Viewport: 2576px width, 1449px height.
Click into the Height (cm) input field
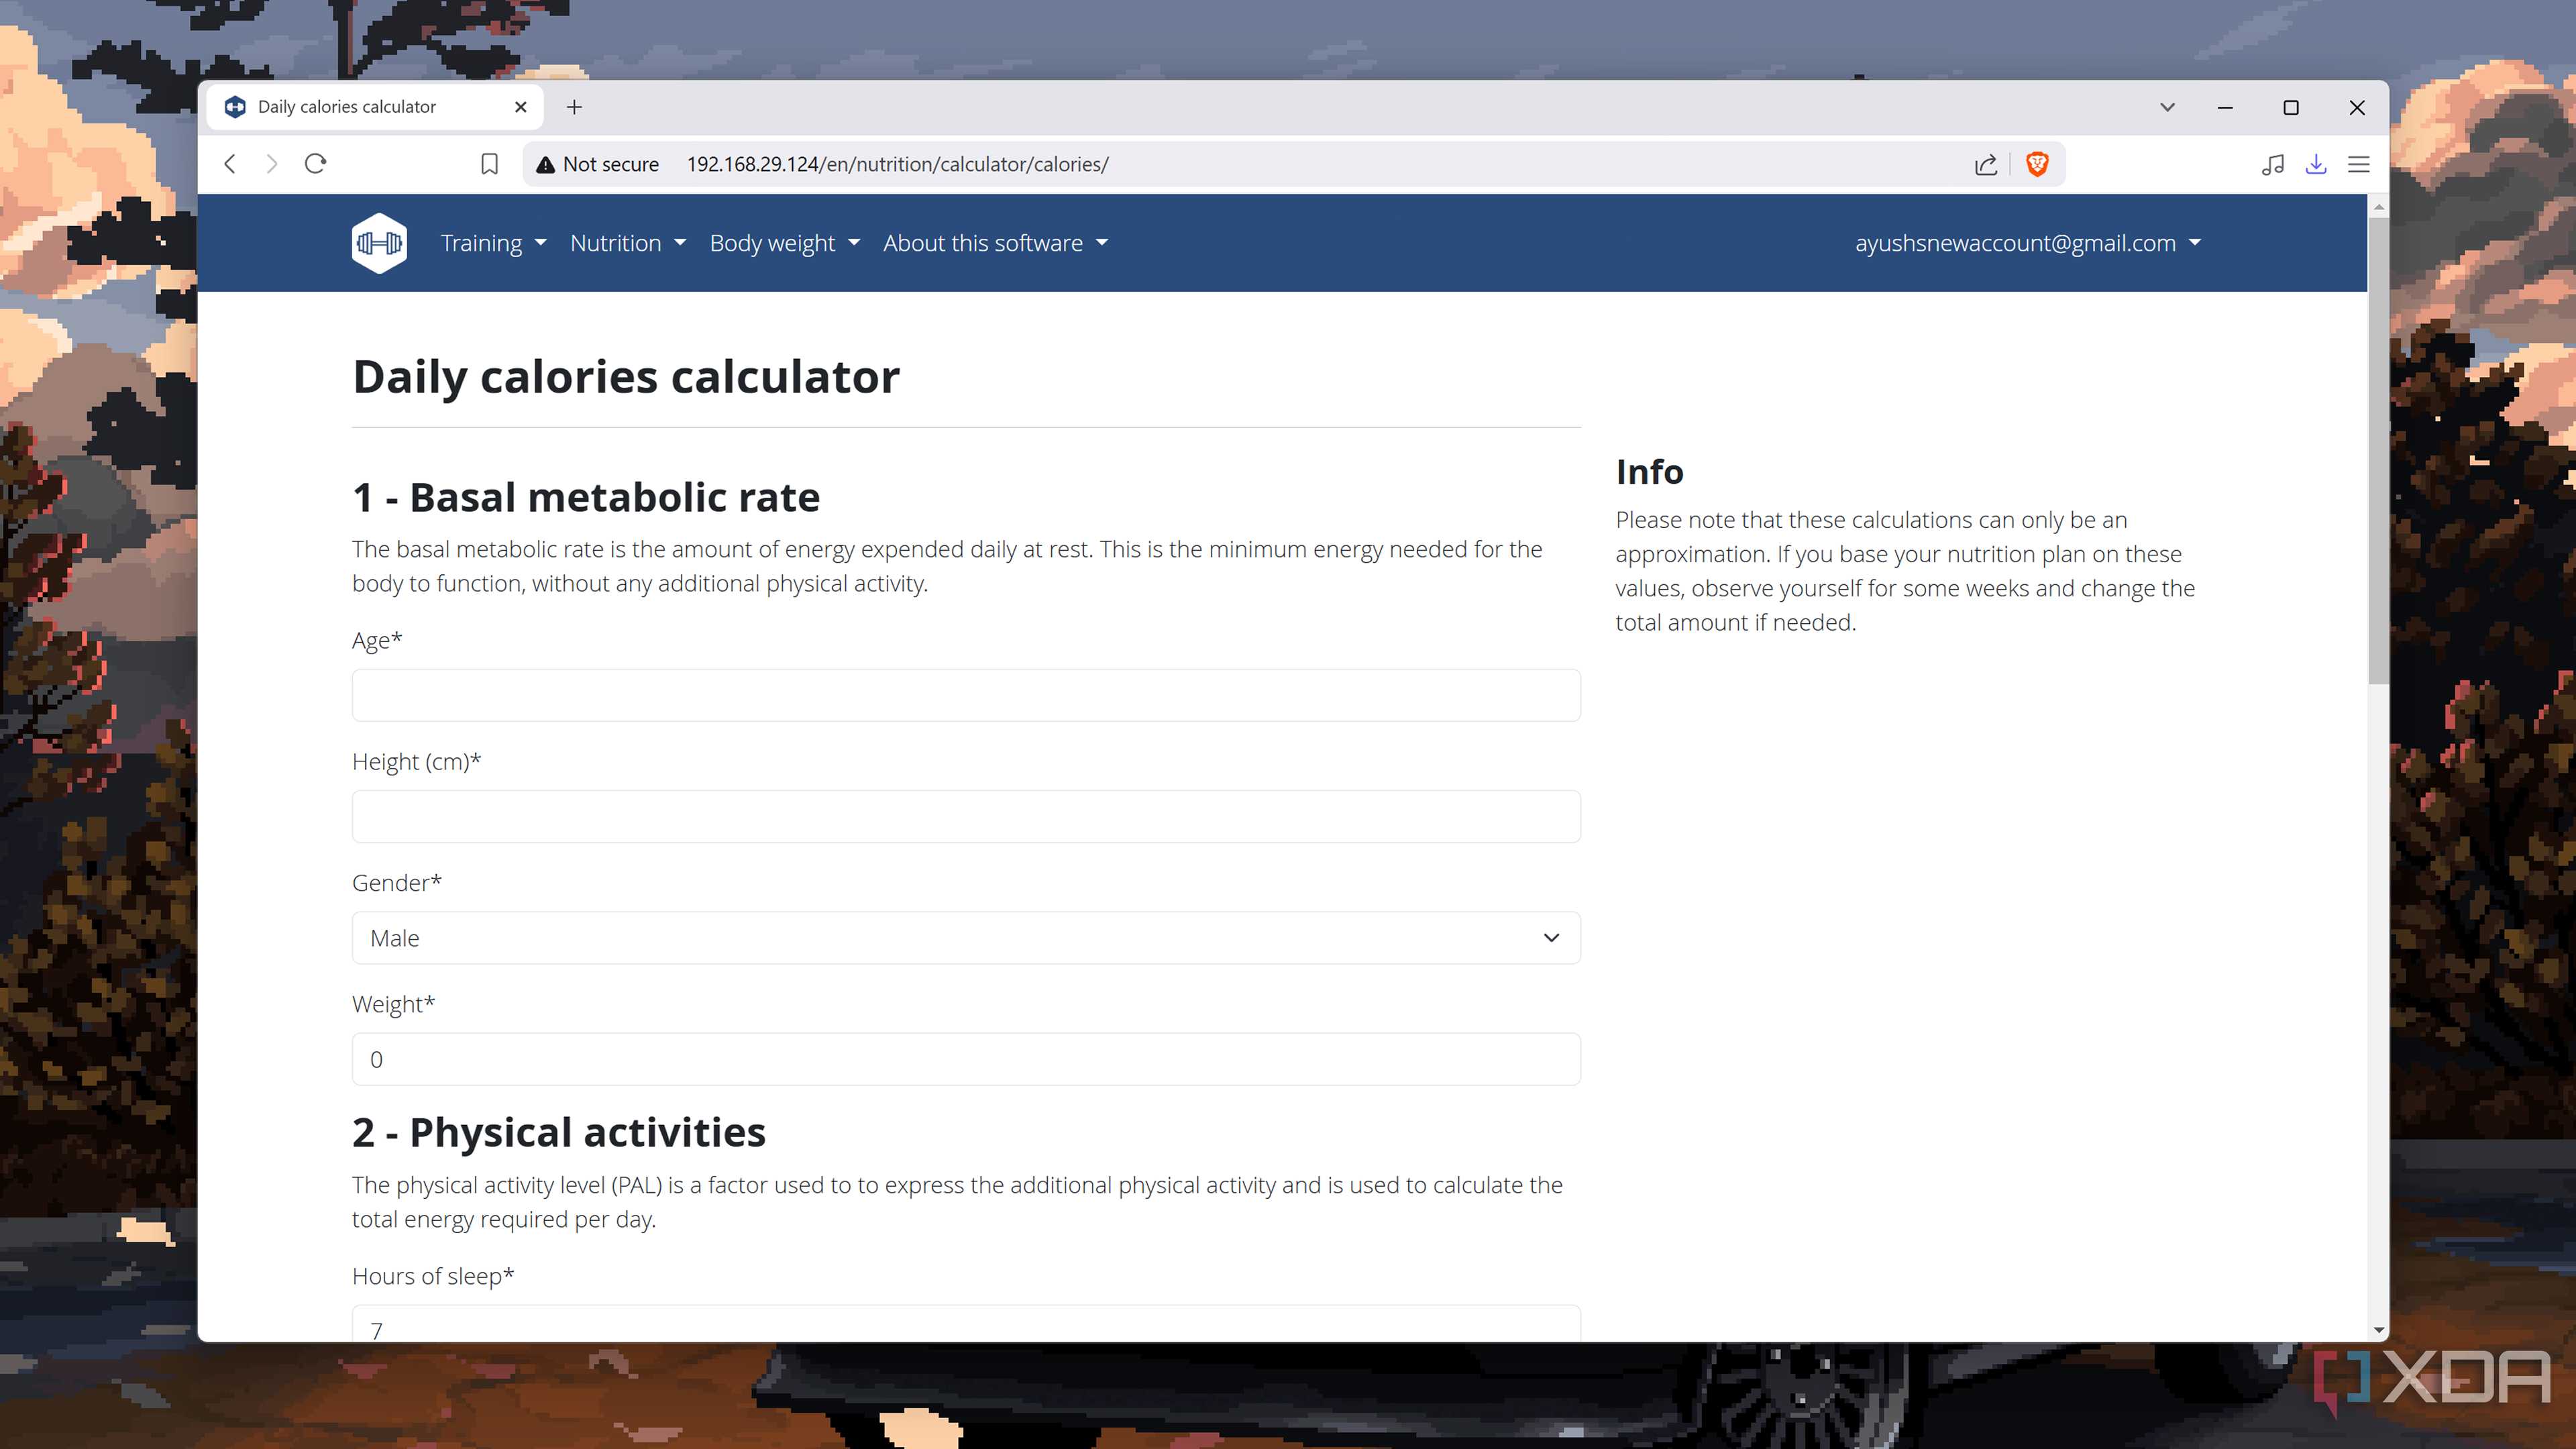click(x=966, y=816)
